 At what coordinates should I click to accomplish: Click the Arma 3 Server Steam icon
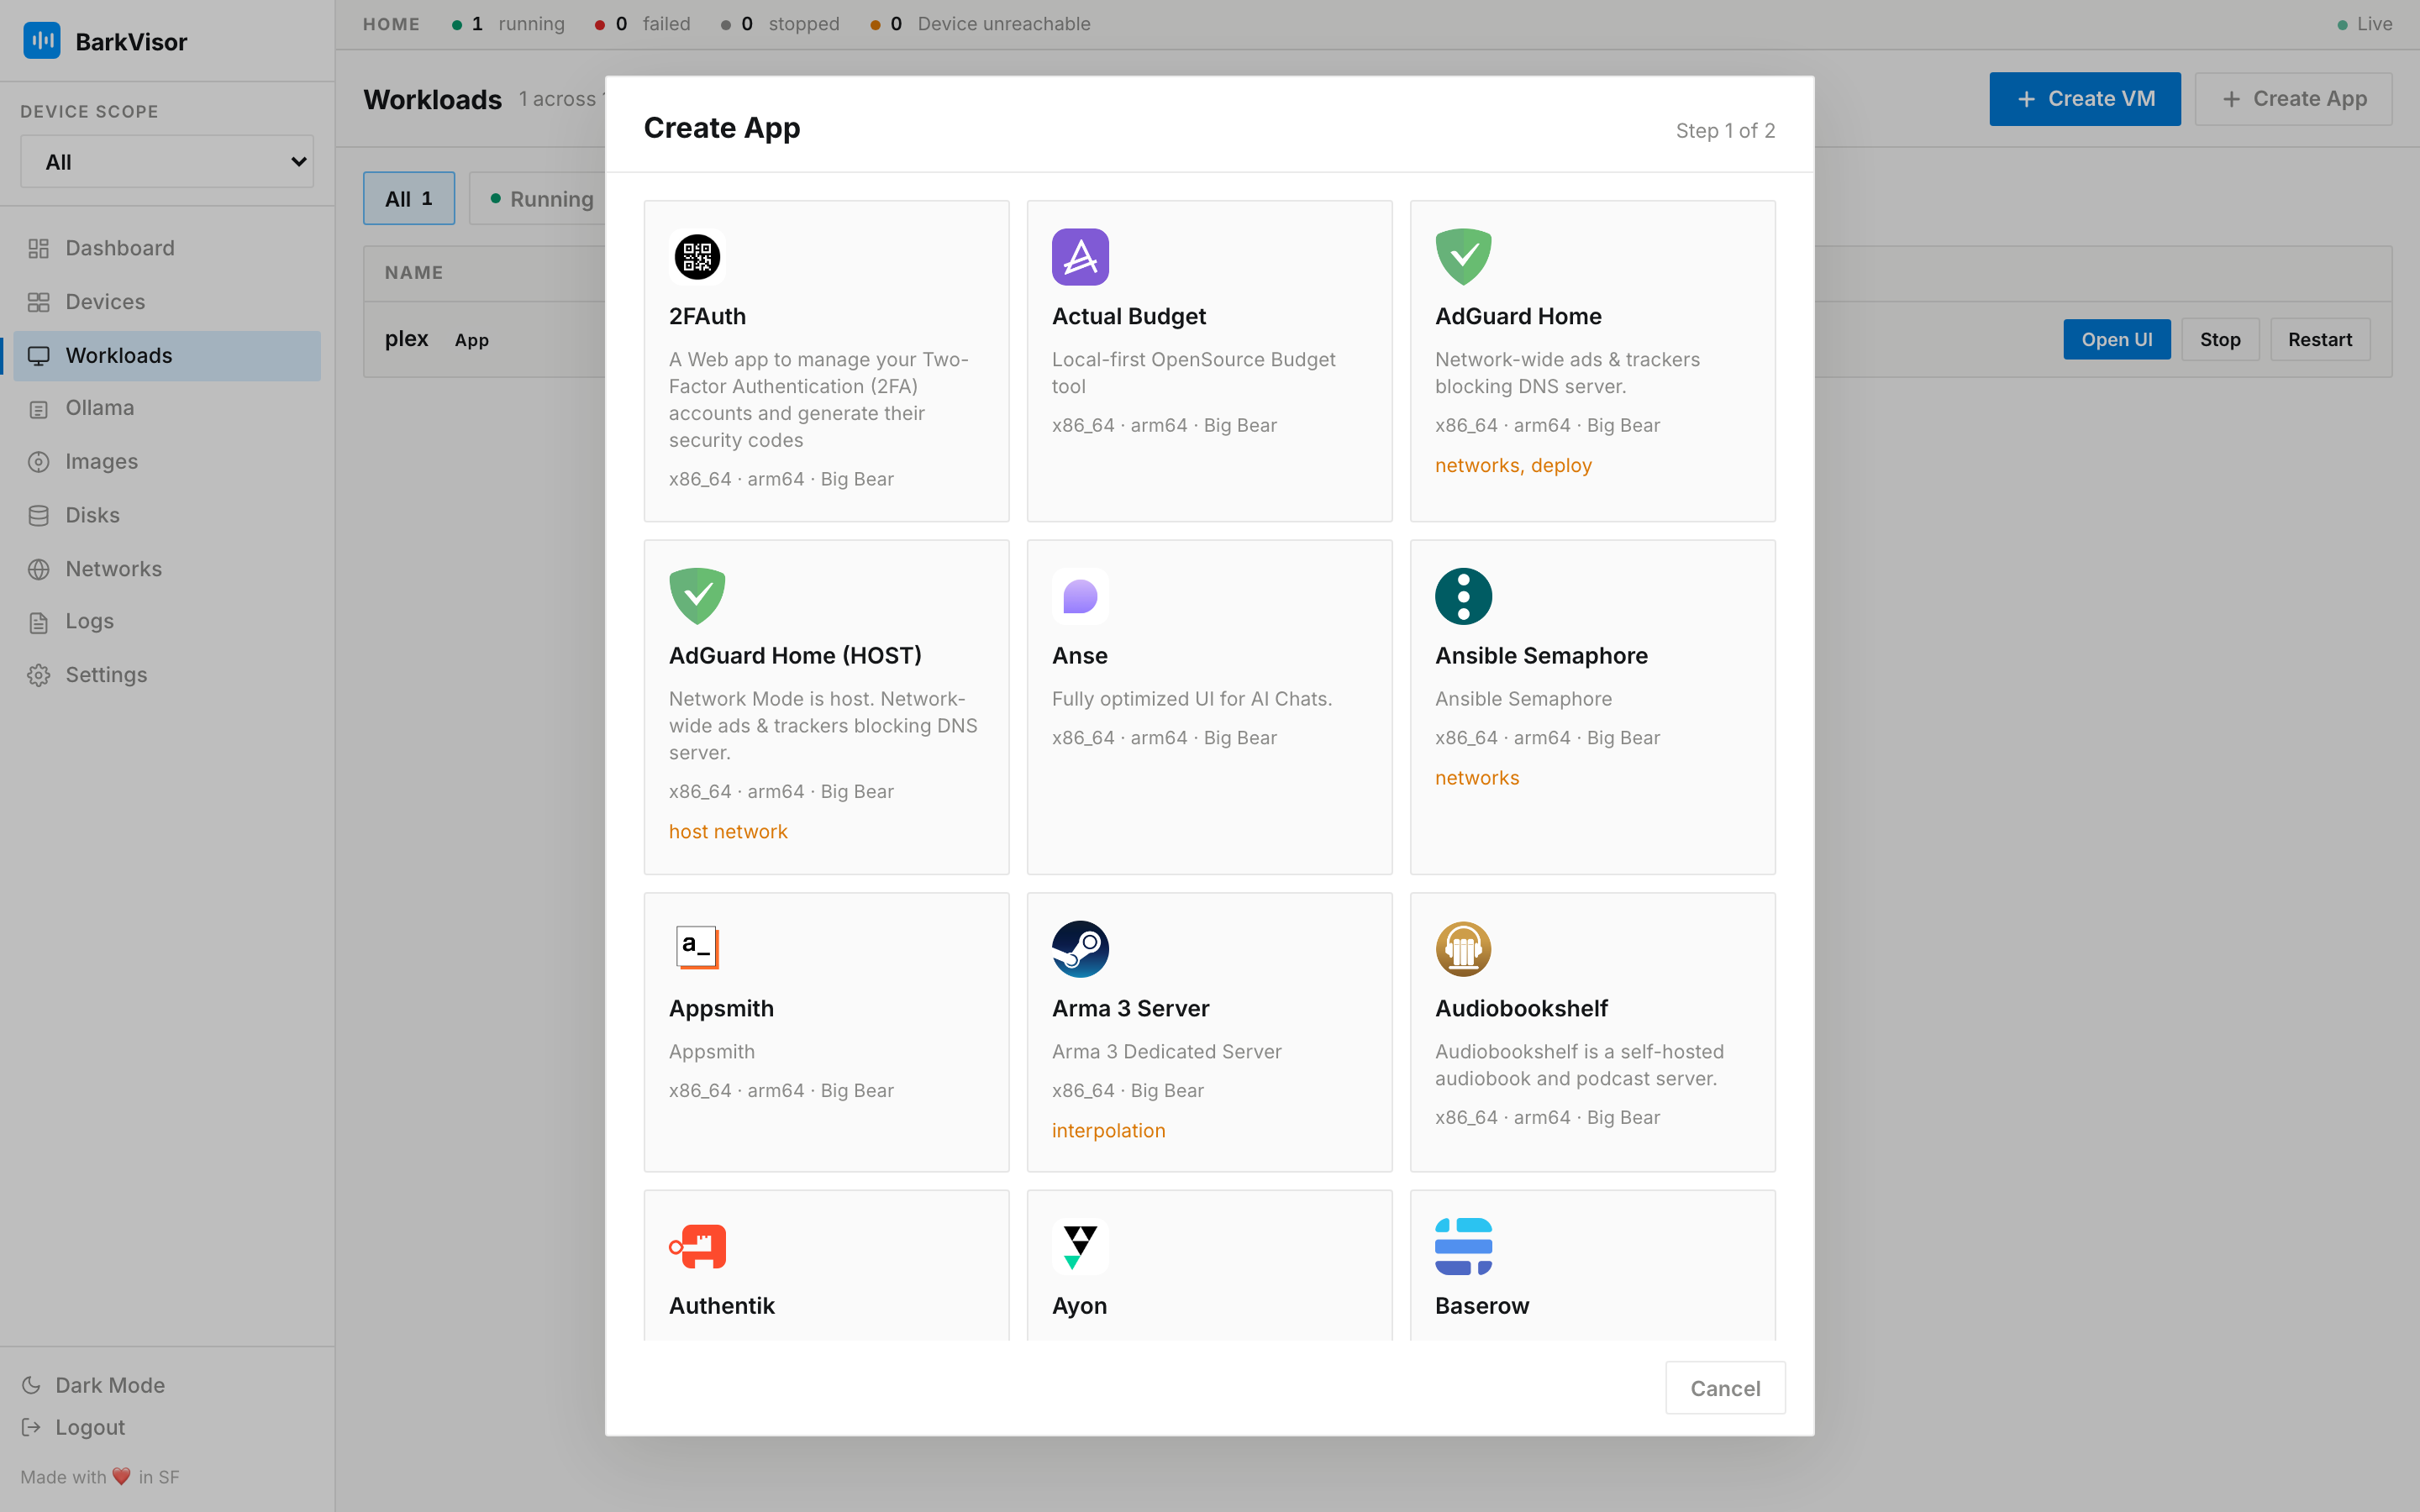coord(1080,948)
